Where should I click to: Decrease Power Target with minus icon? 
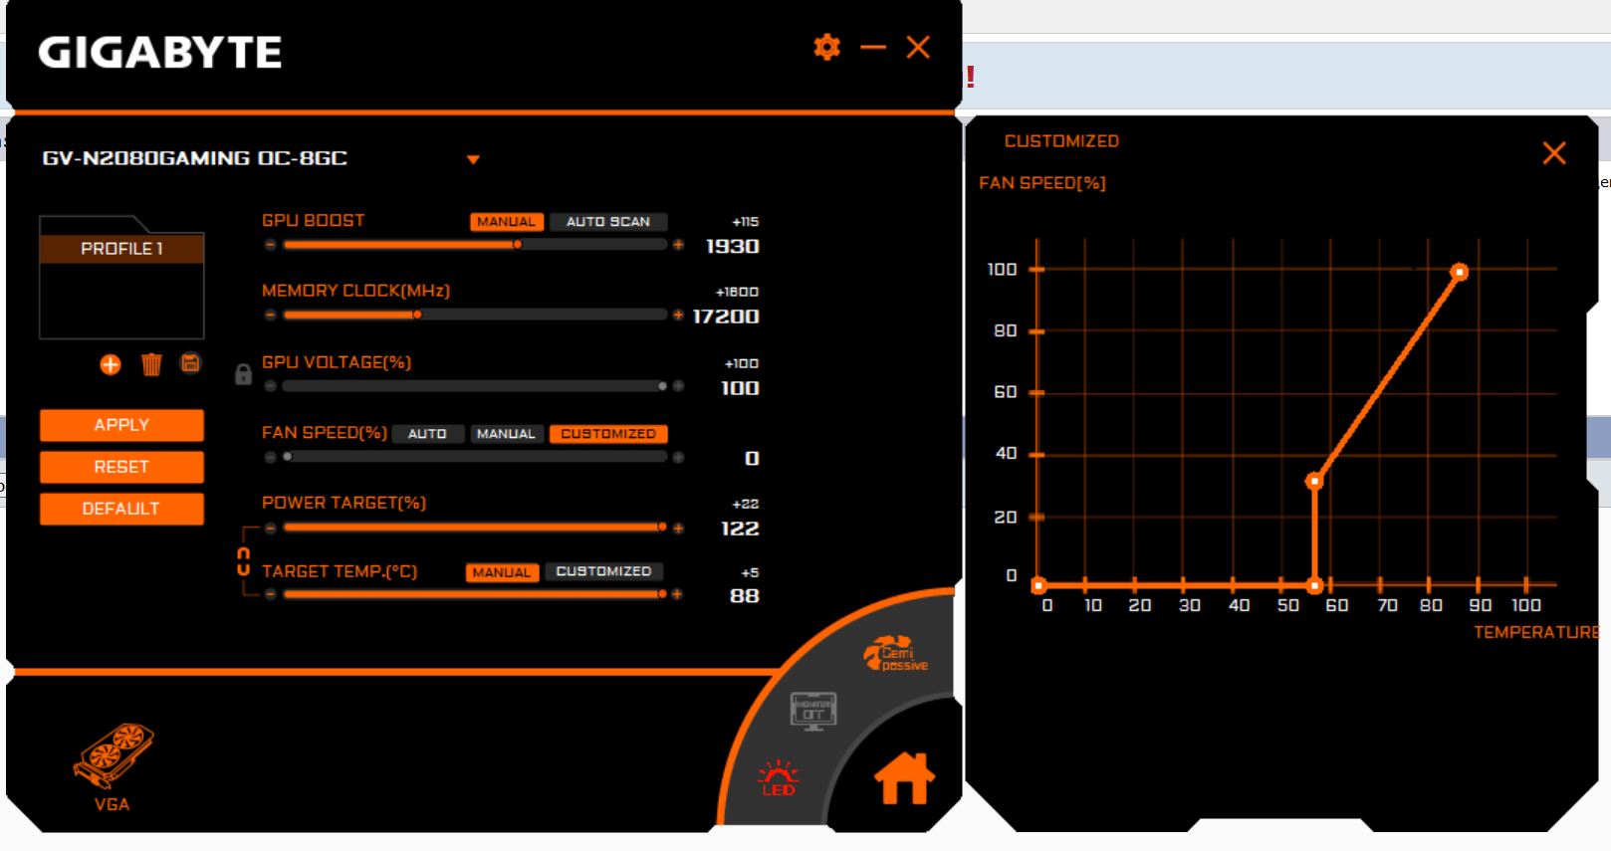pyautogui.click(x=270, y=528)
